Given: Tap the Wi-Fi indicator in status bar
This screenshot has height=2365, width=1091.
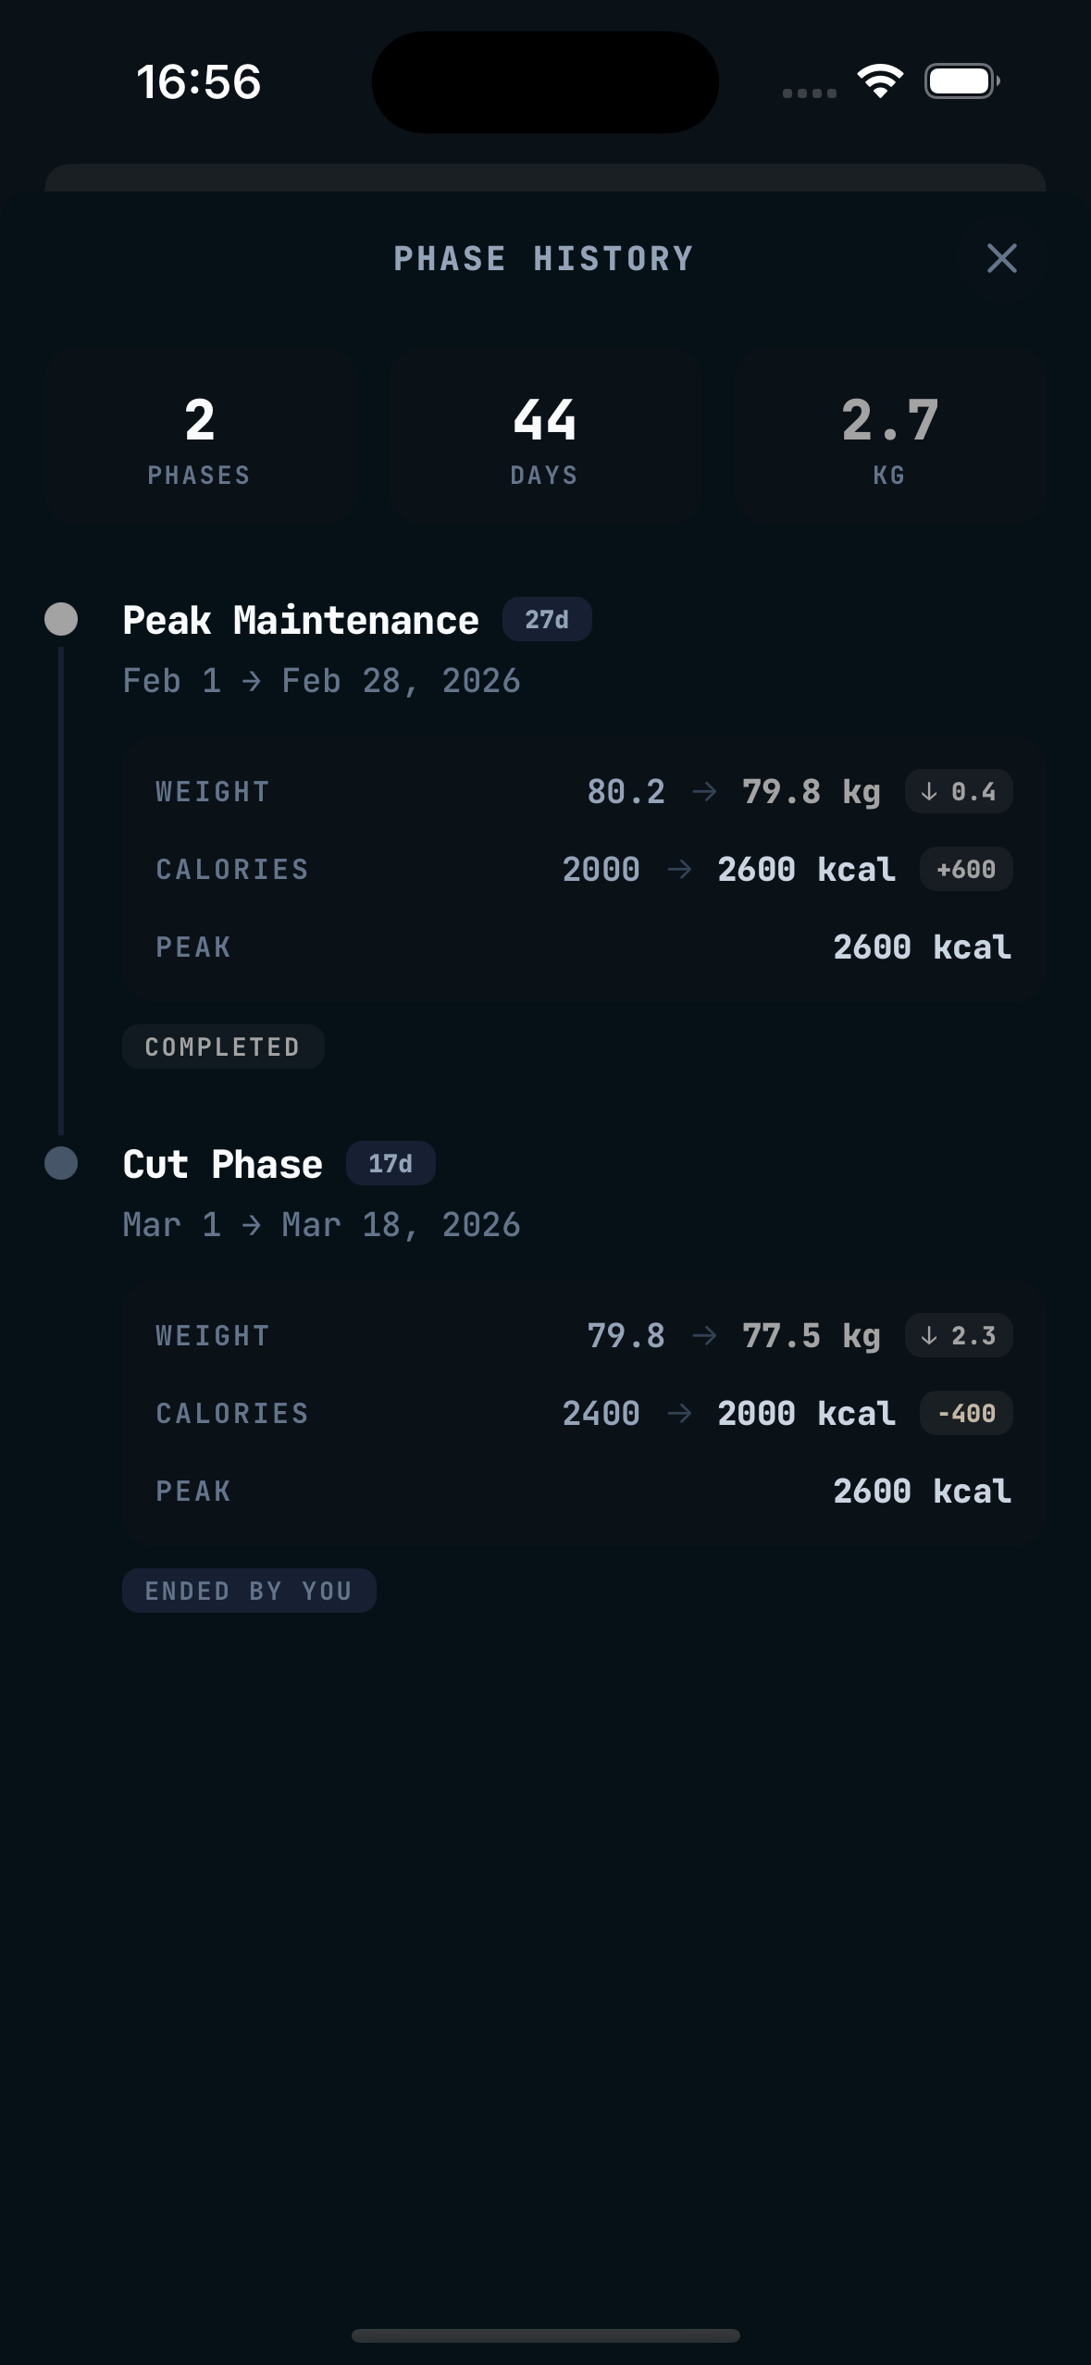Looking at the screenshot, I should pos(877,81).
